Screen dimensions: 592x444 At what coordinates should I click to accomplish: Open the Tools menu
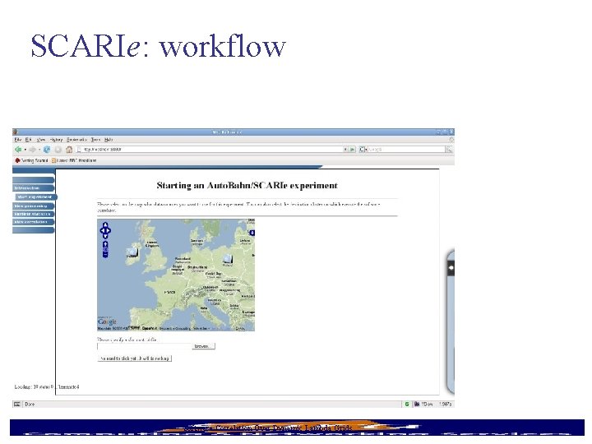(x=96, y=140)
